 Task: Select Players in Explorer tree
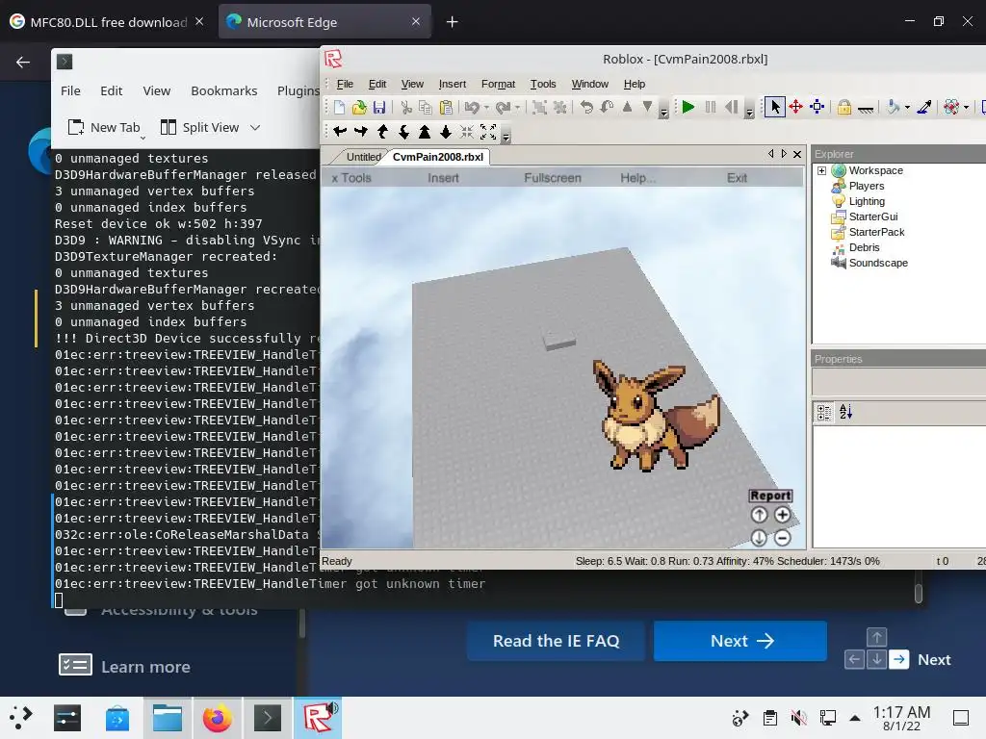(867, 186)
